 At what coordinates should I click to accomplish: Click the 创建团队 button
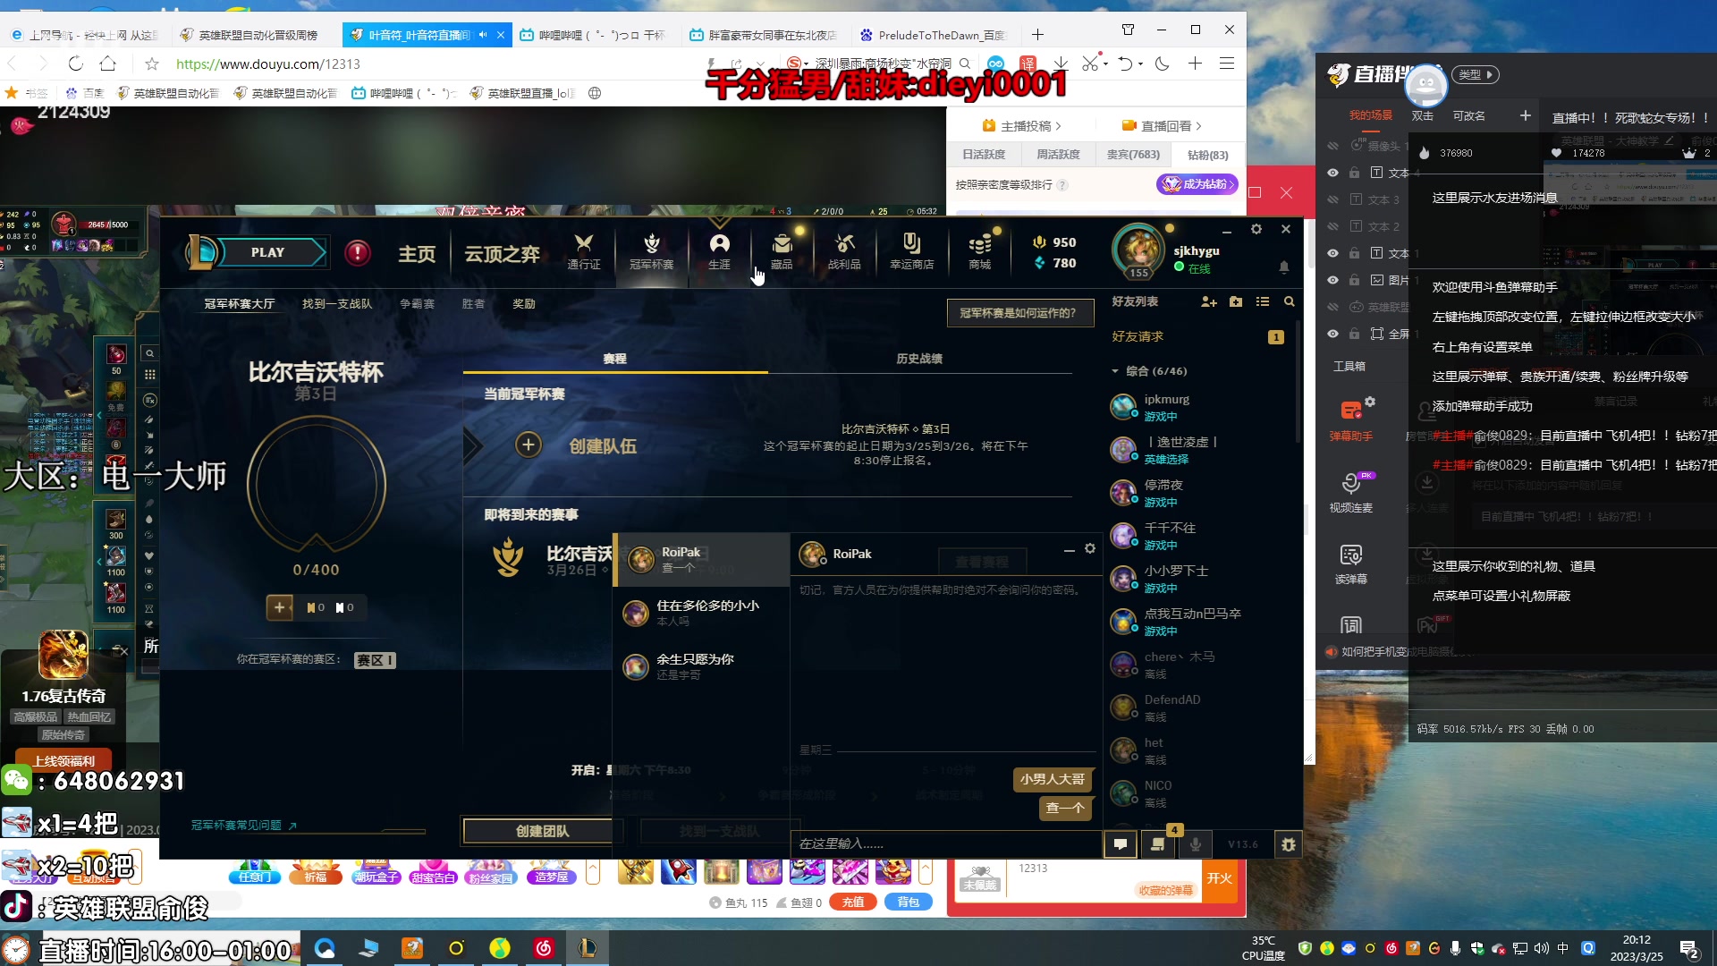click(x=542, y=831)
